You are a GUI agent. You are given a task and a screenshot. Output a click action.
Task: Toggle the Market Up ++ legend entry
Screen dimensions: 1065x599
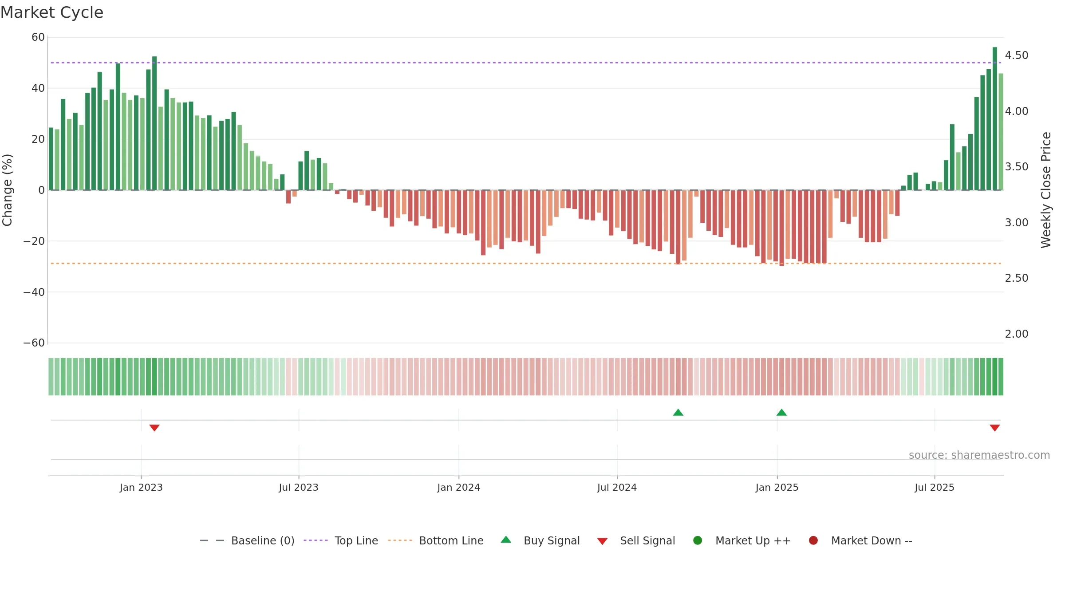click(742, 540)
